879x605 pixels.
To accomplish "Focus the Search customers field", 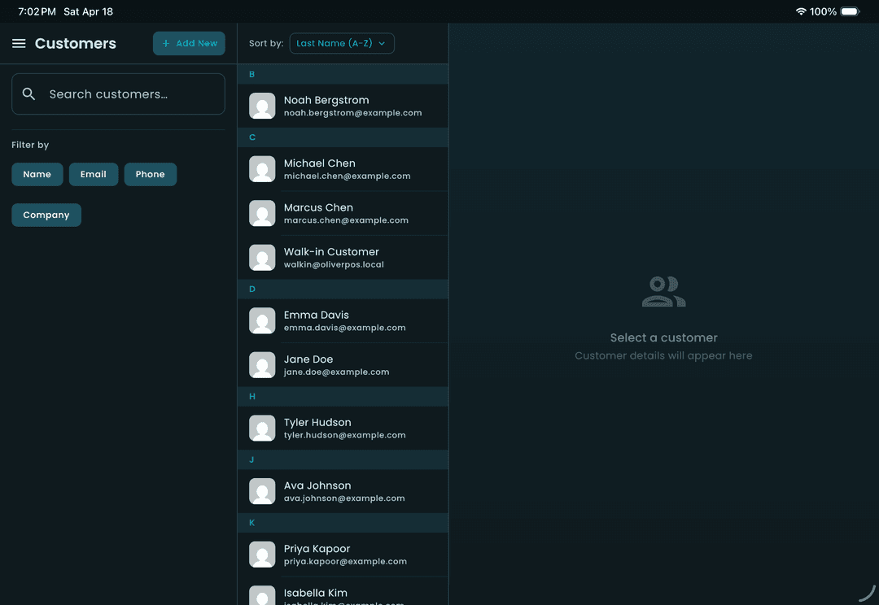I will [118, 94].
